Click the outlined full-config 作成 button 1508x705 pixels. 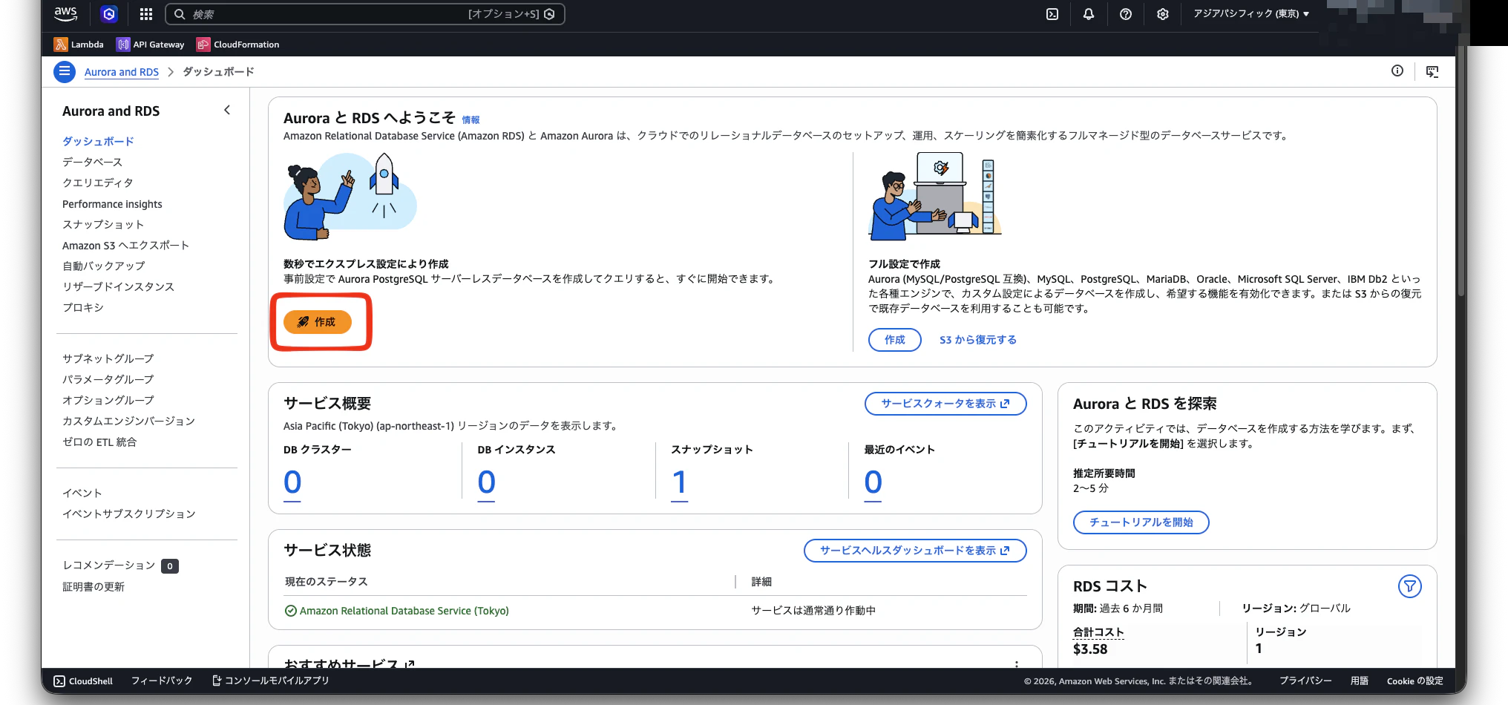tap(895, 340)
